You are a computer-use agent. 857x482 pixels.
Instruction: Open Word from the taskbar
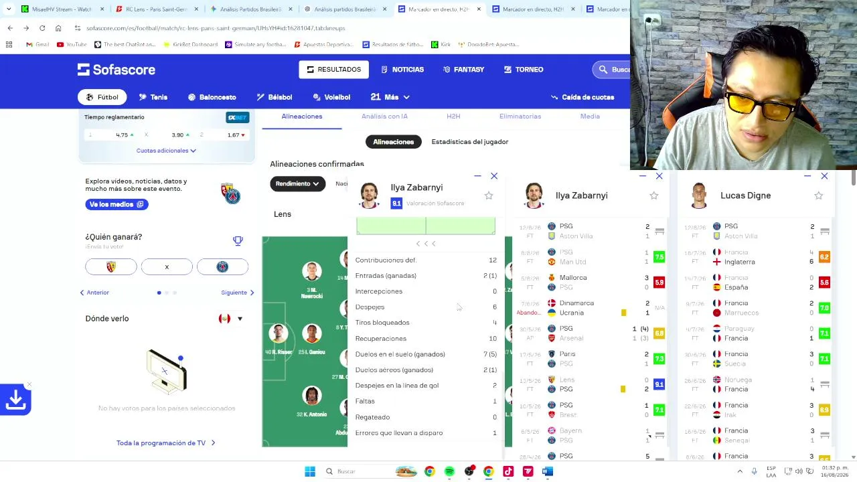[x=548, y=471]
